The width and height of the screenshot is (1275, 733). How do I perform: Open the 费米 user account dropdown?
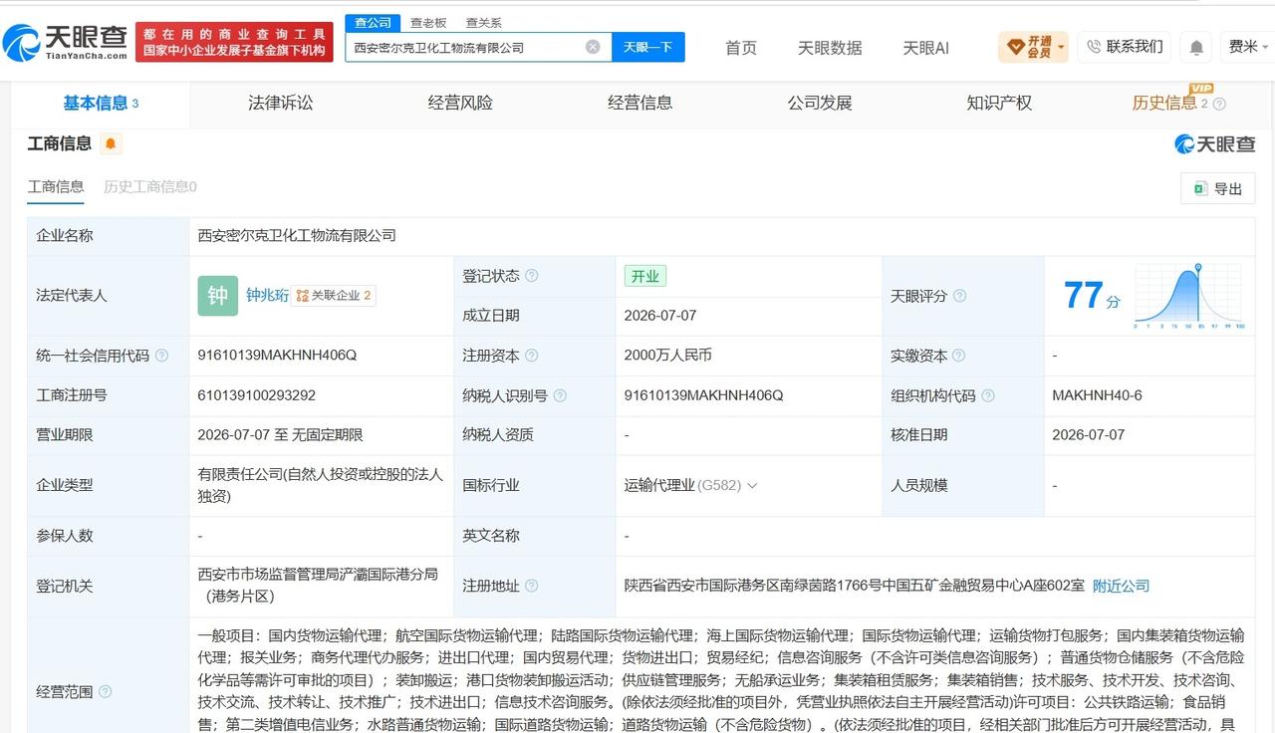[1248, 47]
